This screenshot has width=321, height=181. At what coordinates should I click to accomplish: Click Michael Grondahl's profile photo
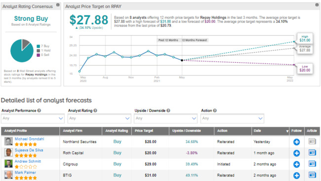tap(8, 141)
